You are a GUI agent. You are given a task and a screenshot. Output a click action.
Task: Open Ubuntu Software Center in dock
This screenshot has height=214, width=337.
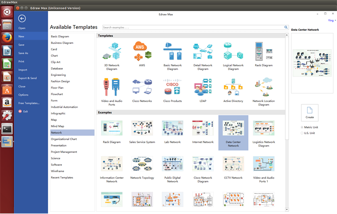(7, 90)
